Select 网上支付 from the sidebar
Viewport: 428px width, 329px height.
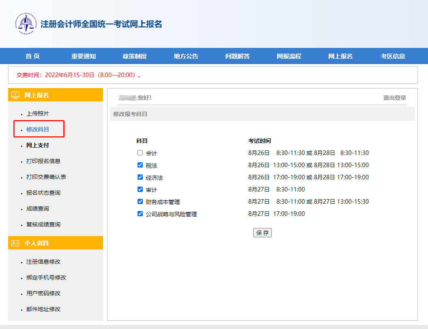(x=38, y=145)
